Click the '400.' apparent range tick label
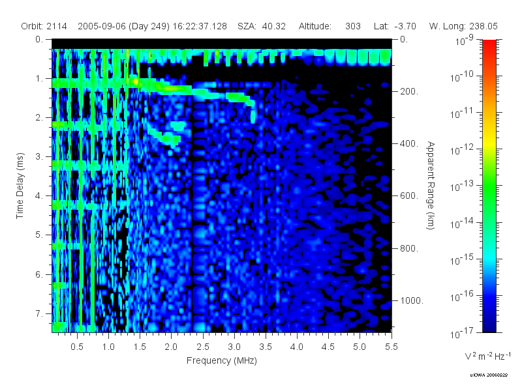Screen dimensions: 522x391 click(x=409, y=143)
